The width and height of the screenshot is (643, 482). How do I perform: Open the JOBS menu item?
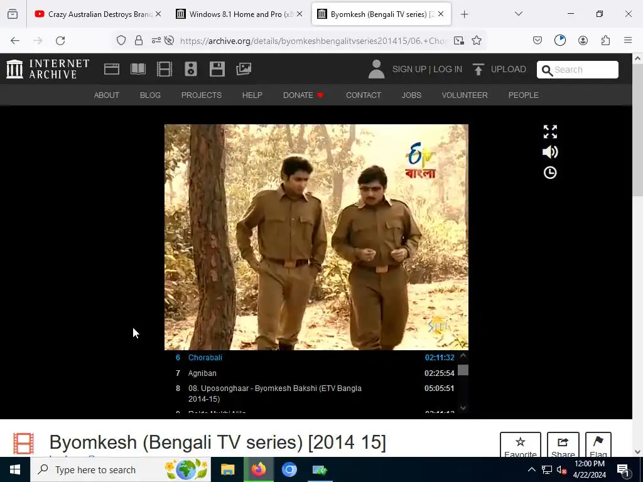pos(411,95)
